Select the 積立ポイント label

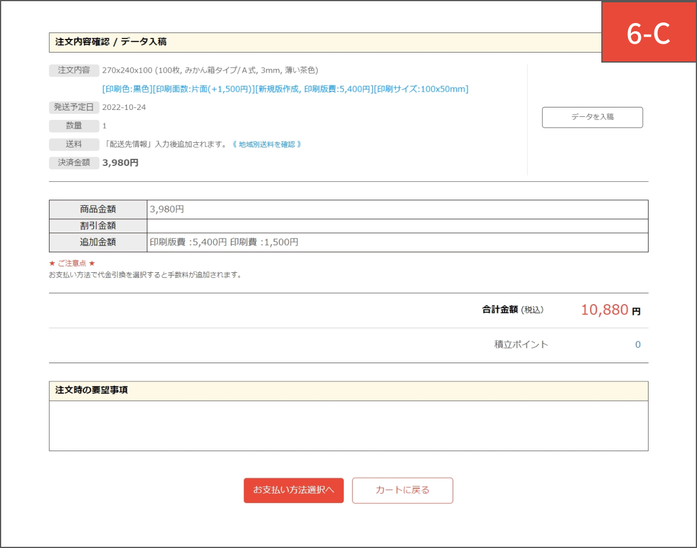(x=521, y=345)
